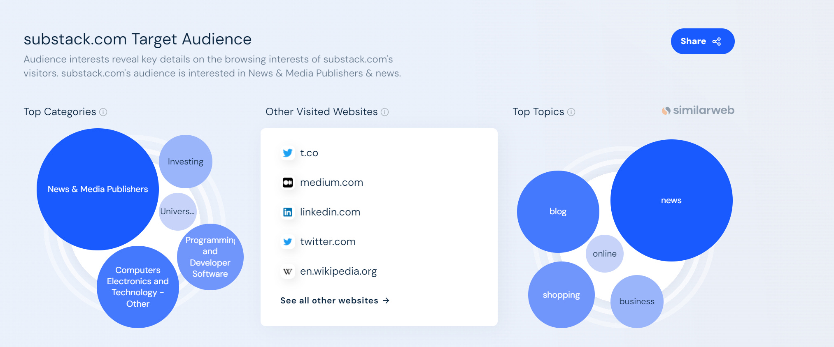The width and height of the screenshot is (834, 347).
Task: Select the Programming and Developer Software bubble
Action: click(210, 257)
